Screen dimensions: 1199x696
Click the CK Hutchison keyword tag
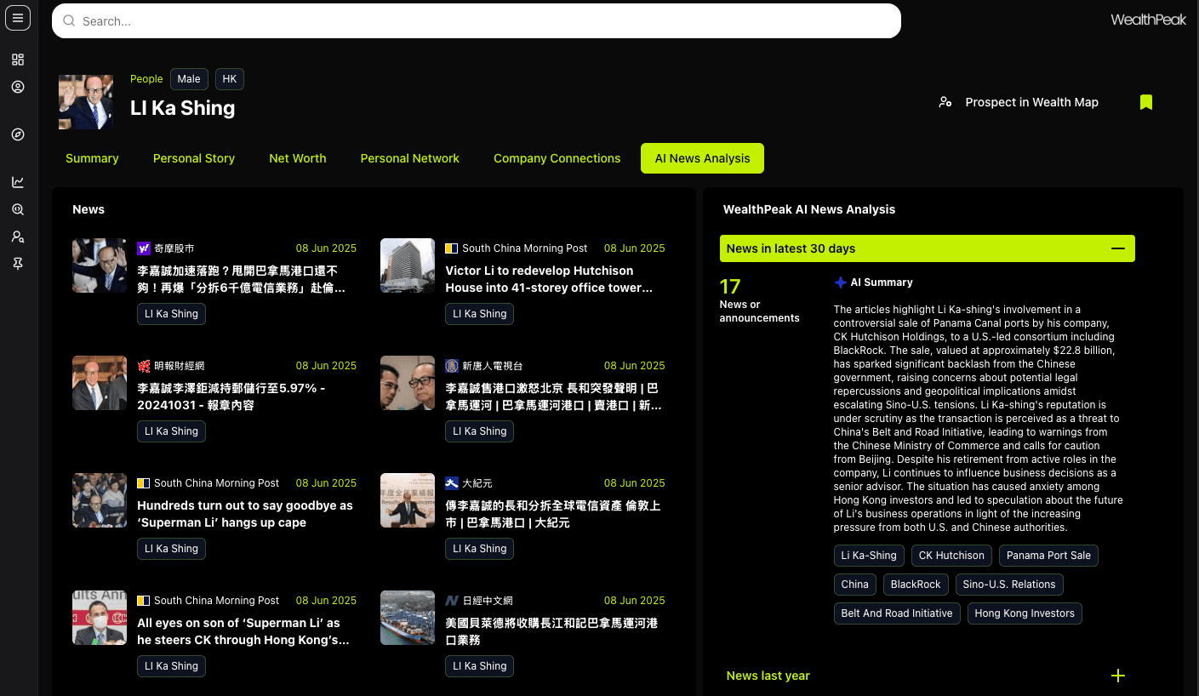(951, 556)
